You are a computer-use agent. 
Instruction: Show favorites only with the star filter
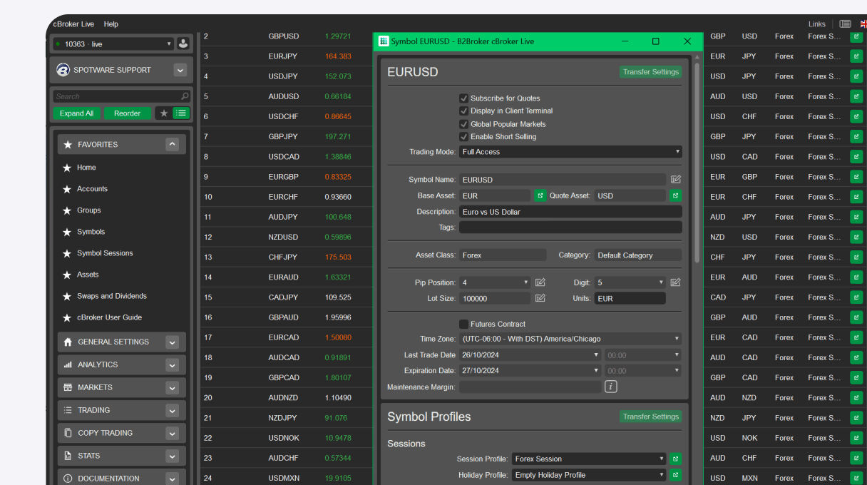click(164, 113)
